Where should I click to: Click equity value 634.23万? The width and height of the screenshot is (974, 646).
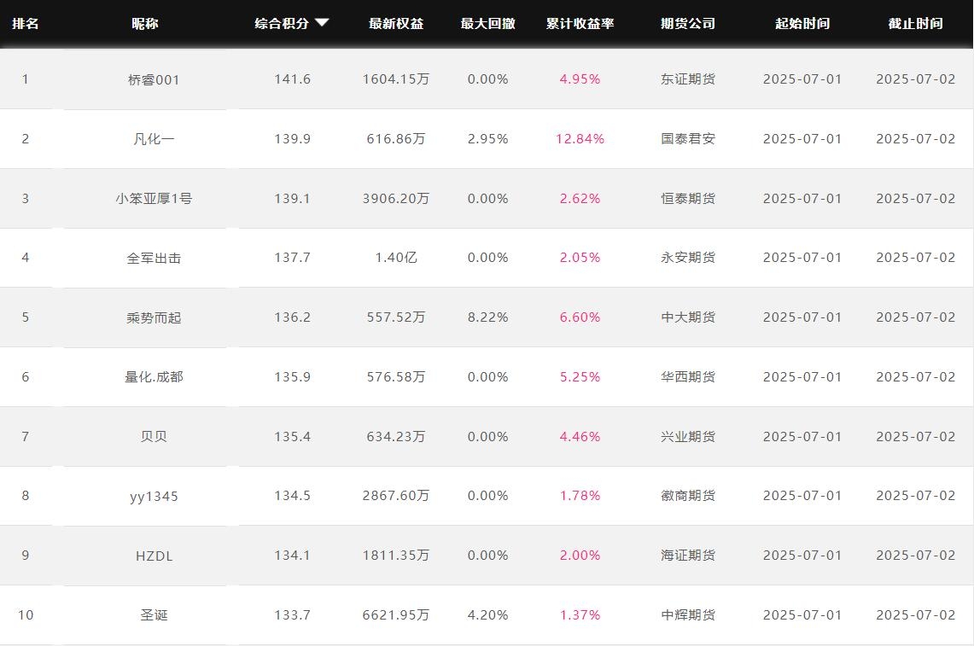(396, 437)
